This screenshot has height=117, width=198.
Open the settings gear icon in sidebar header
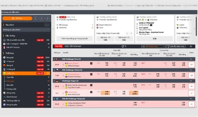(47, 18)
